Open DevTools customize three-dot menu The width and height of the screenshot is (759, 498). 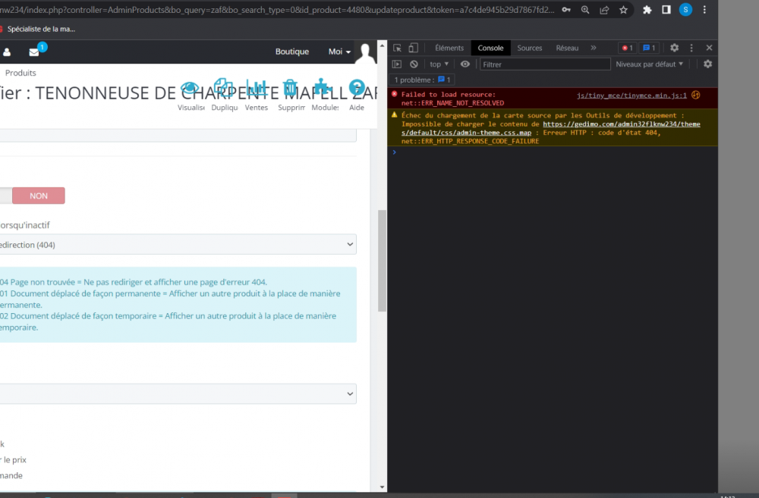pyautogui.click(x=691, y=48)
